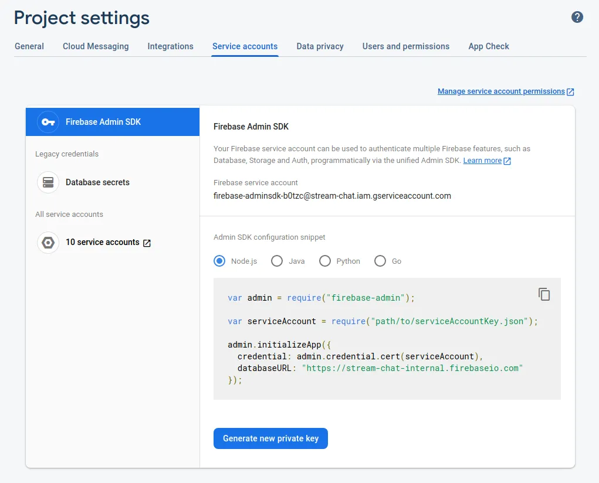The width and height of the screenshot is (599, 483).
Task: Open the Learn more external link icon
Action: [508, 160]
